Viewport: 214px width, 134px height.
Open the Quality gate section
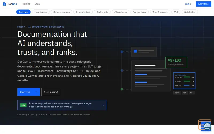point(102,12)
